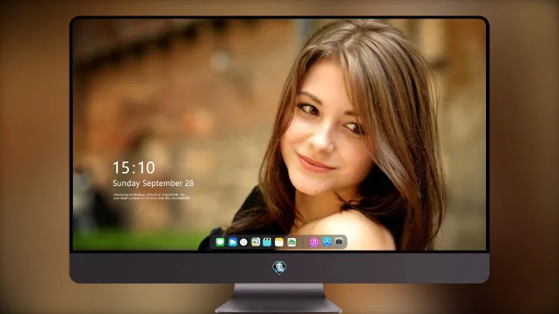The height and width of the screenshot is (314, 559).
Task: Launch the blue App Store icon
Action: (x=327, y=243)
